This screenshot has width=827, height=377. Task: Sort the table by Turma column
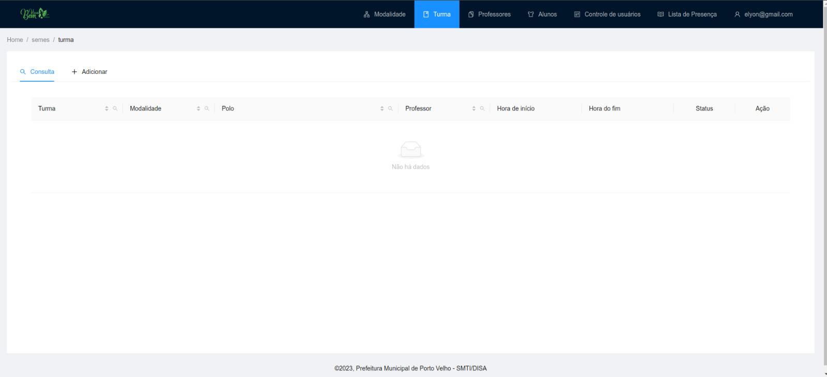pos(106,108)
